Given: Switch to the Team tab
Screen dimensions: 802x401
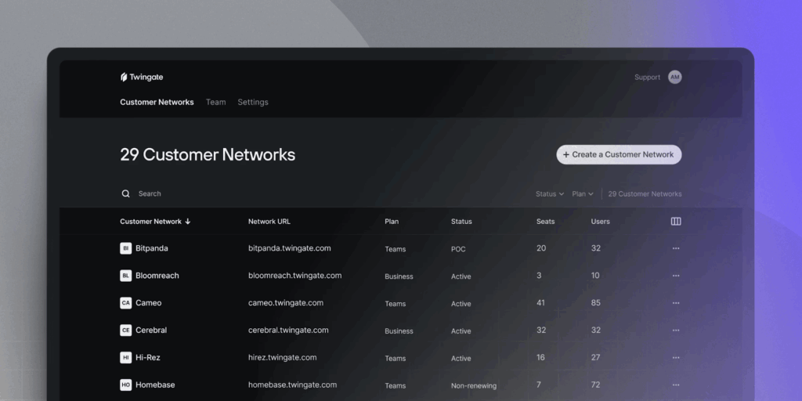Looking at the screenshot, I should 215,103.
